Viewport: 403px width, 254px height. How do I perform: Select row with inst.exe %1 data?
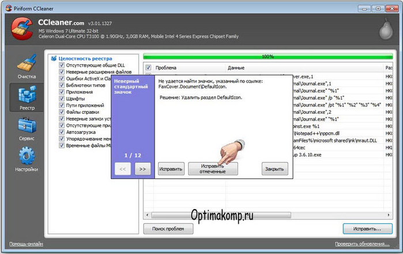[343, 126]
